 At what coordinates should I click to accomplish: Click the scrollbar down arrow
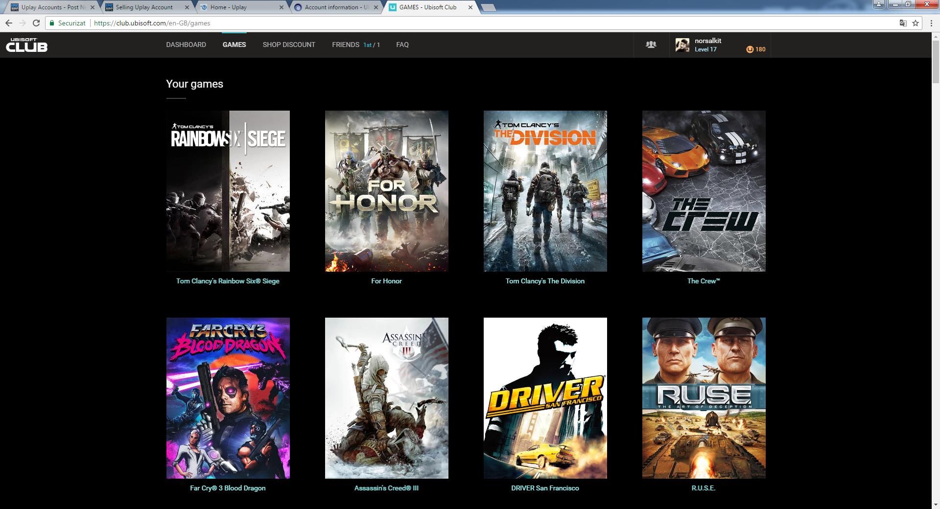pyautogui.click(x=936, y=505)
